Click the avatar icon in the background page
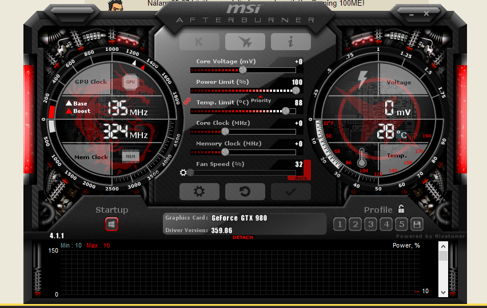The height and width of the screenshot is (308, 487). pos(115,5)
